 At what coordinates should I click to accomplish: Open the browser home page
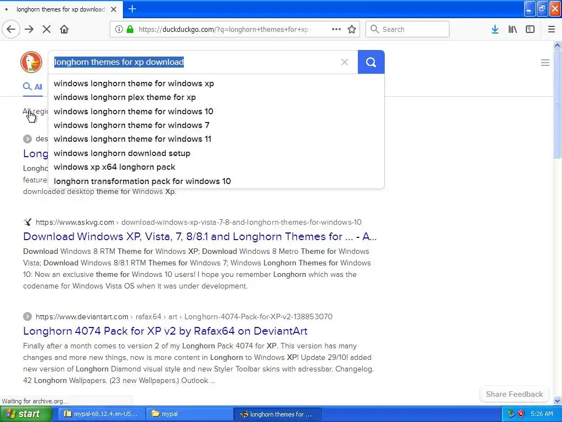click(64, 29)
